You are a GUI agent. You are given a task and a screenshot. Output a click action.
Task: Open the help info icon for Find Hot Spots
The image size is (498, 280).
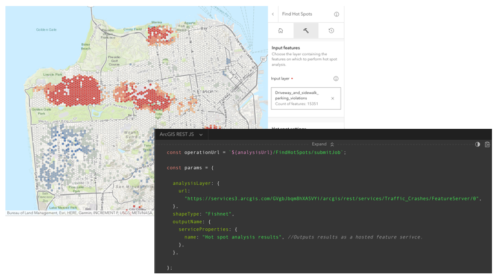tap(336, 14)
